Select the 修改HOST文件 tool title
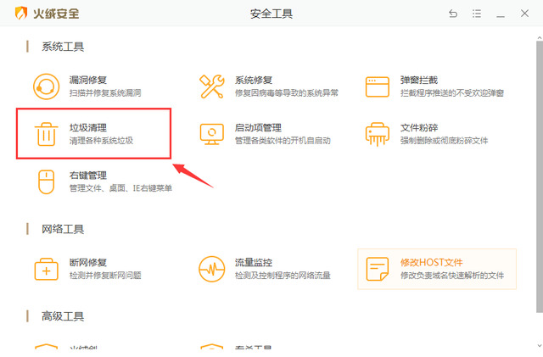543x357 pixels. (432, 263)
